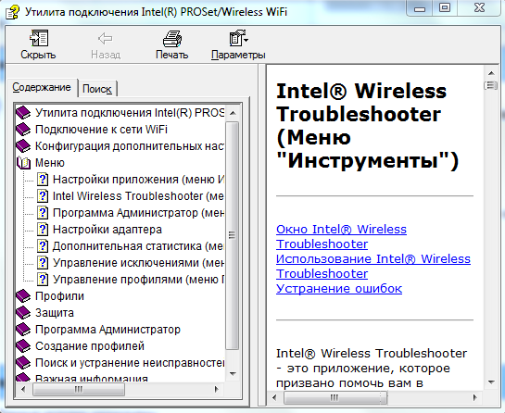The height and width of the screenshot is (413, 505).
Task: Click contents tree scroll right arrow
Action: pos(217,390)
